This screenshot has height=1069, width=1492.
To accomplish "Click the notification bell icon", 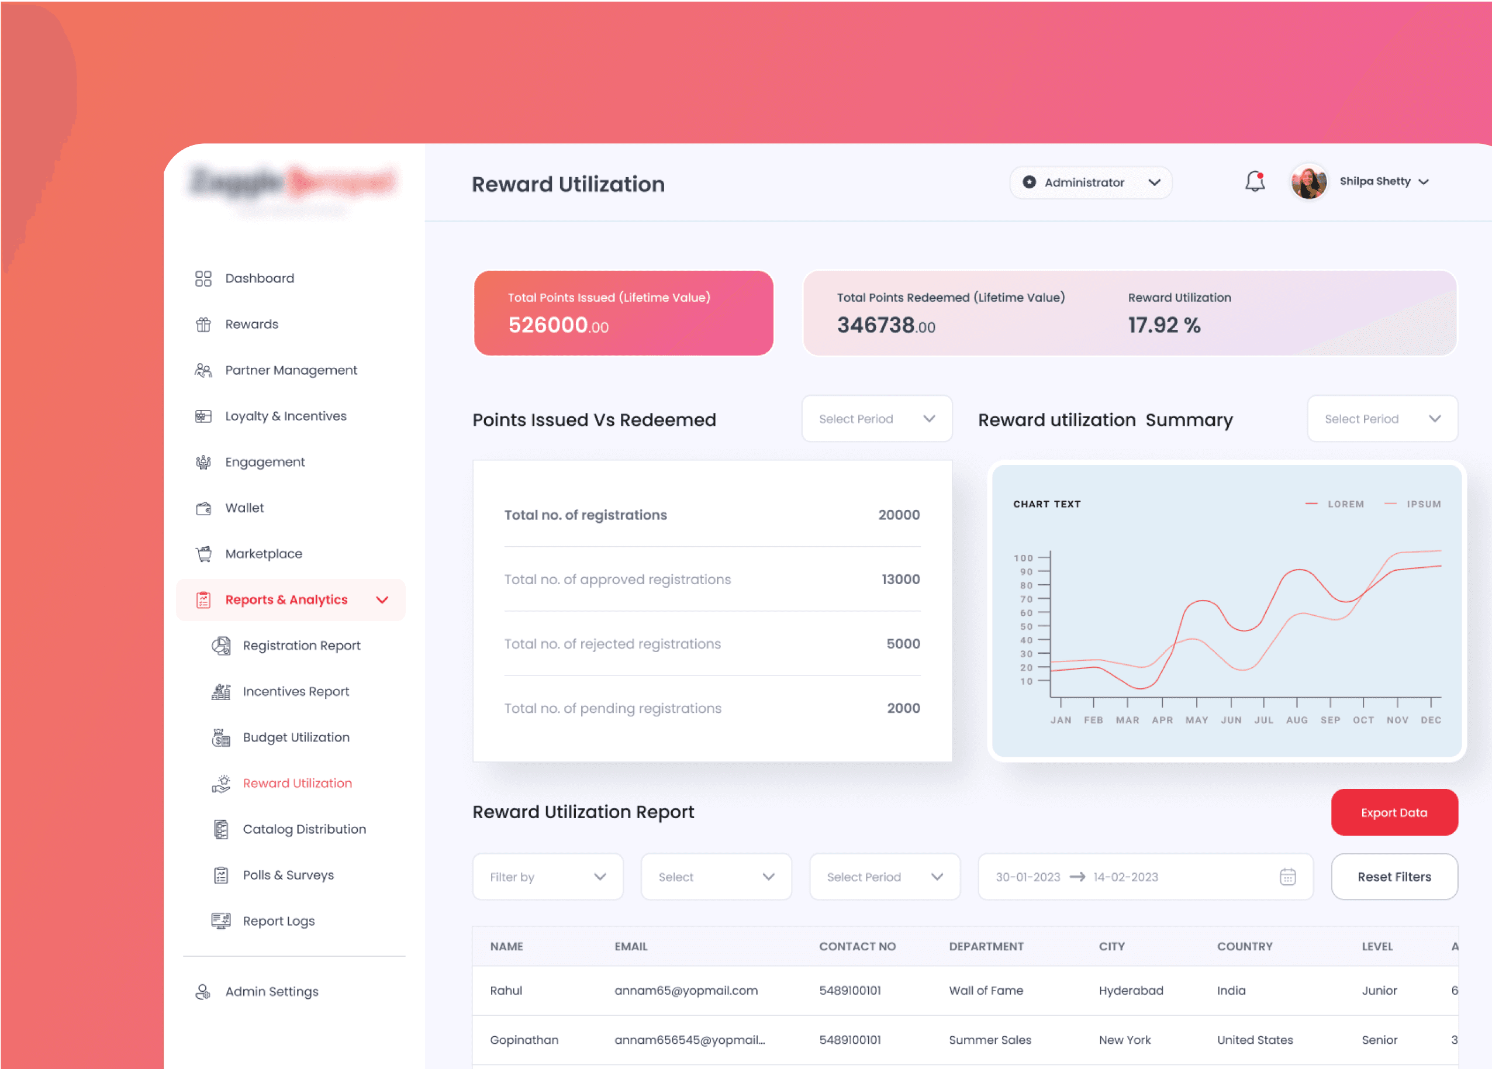I will (1255, 181).
